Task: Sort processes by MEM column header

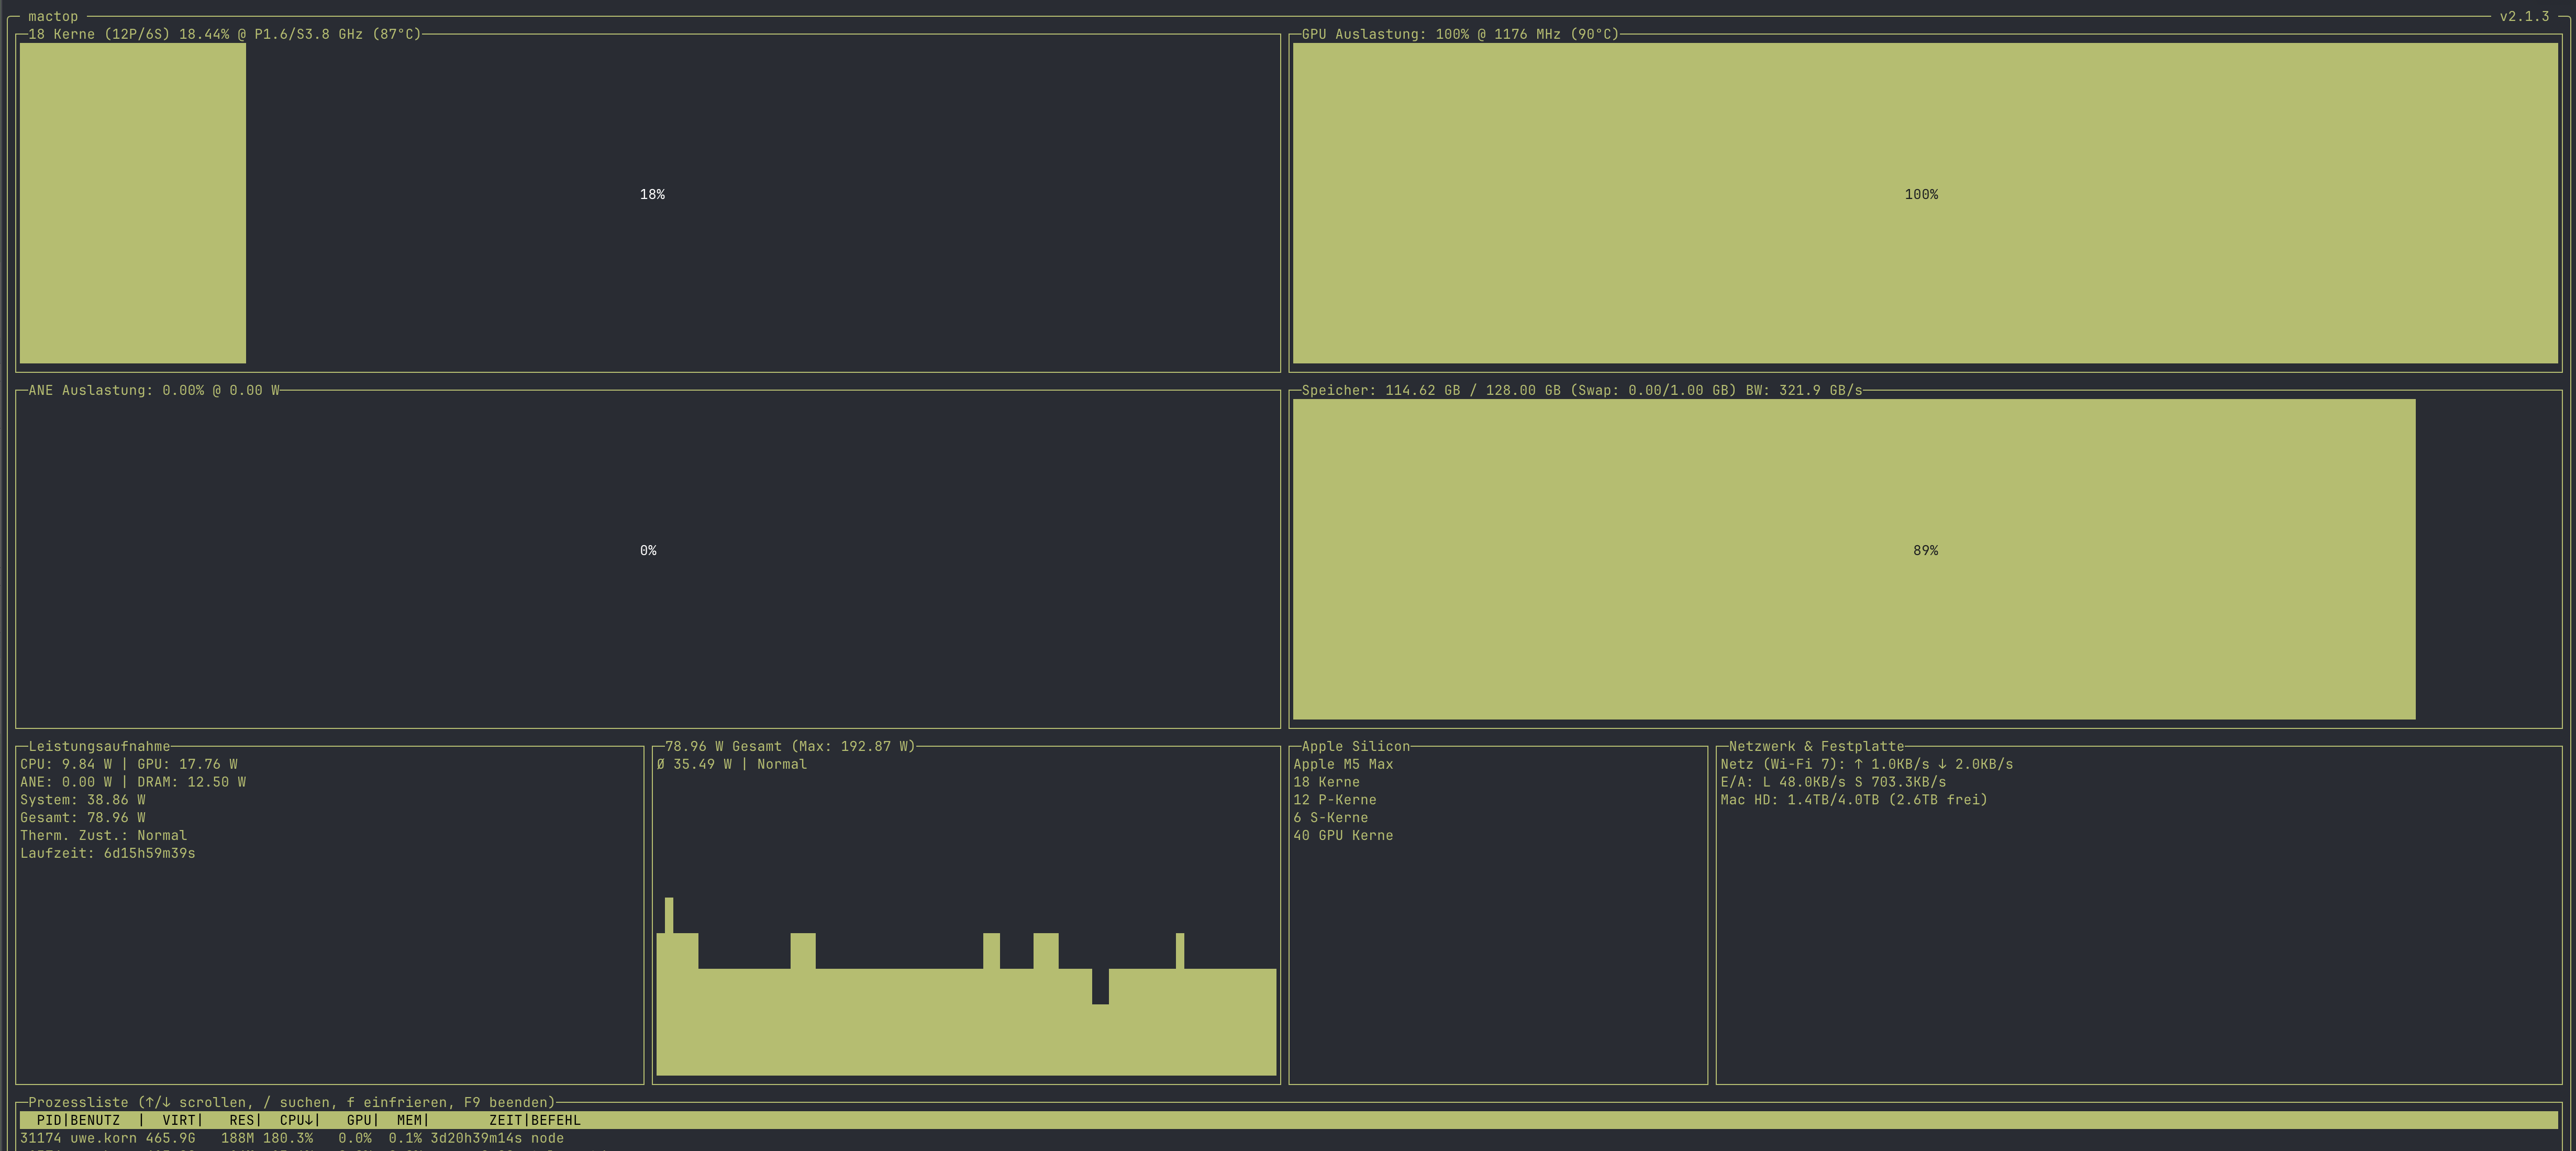Action: pyautogui.click(x=409, y=1120)
